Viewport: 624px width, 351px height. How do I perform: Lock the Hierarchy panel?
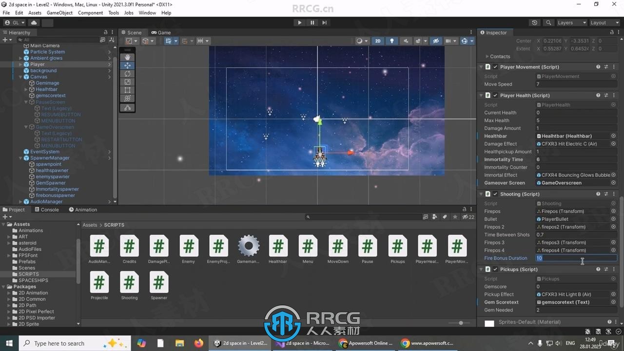(x=105, y=32)
